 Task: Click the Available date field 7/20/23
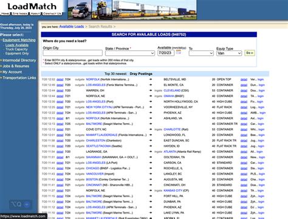coord(166,53)
